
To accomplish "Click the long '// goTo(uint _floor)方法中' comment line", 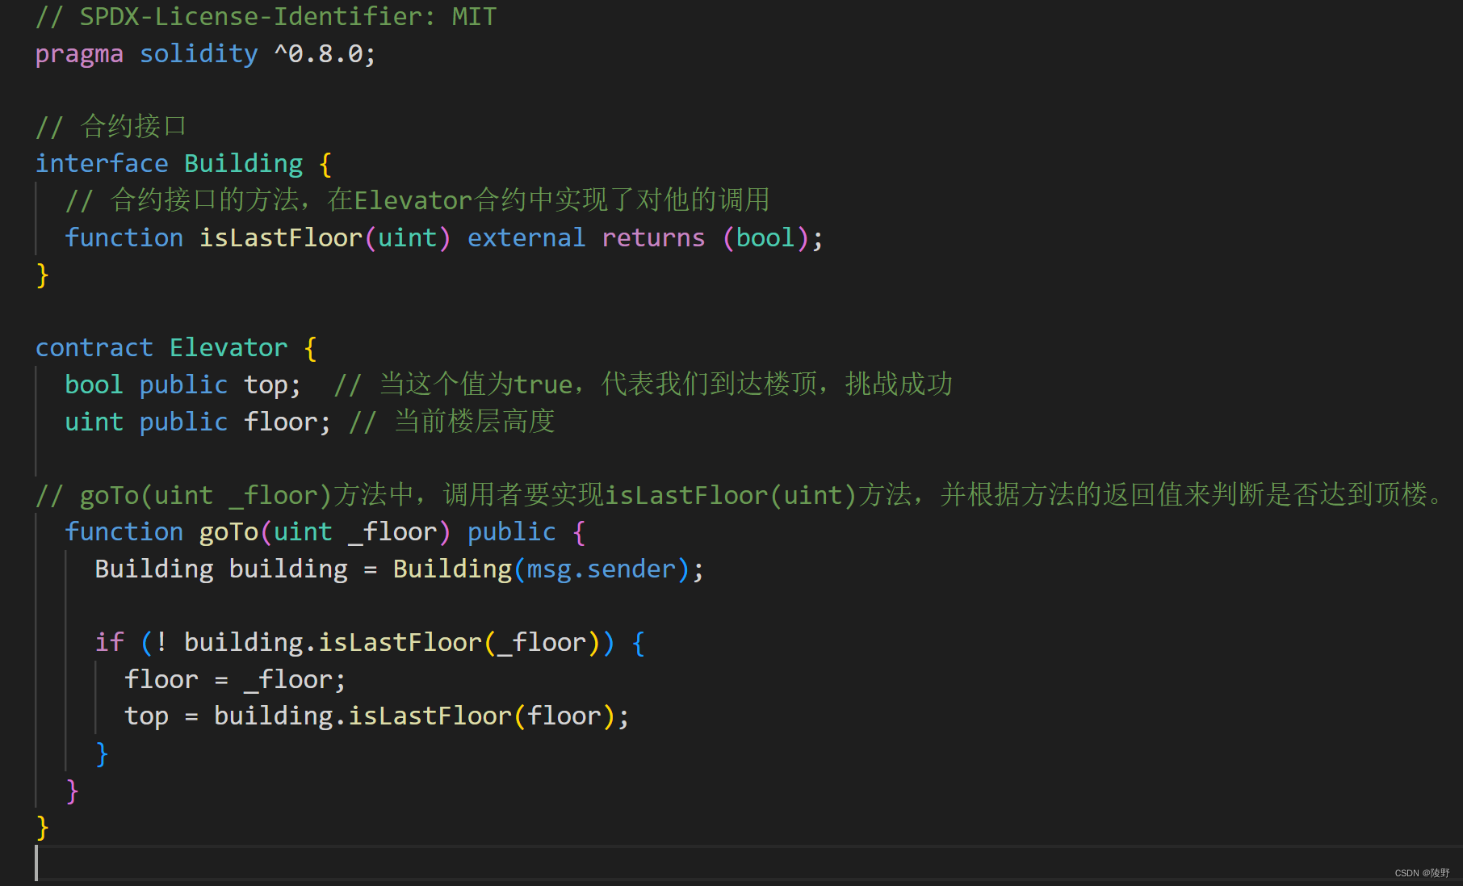I will (740, 495).
